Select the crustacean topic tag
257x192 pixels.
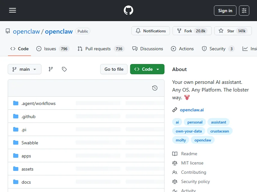pos(220,131)
